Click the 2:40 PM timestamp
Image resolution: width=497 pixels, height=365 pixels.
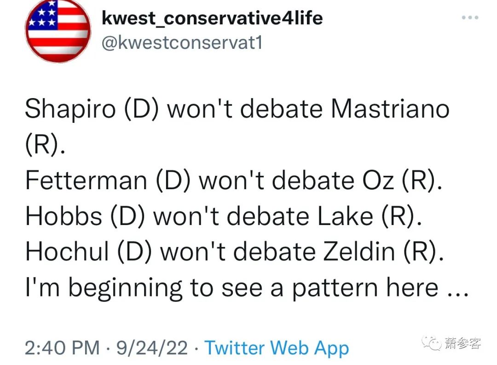[62, 348]
